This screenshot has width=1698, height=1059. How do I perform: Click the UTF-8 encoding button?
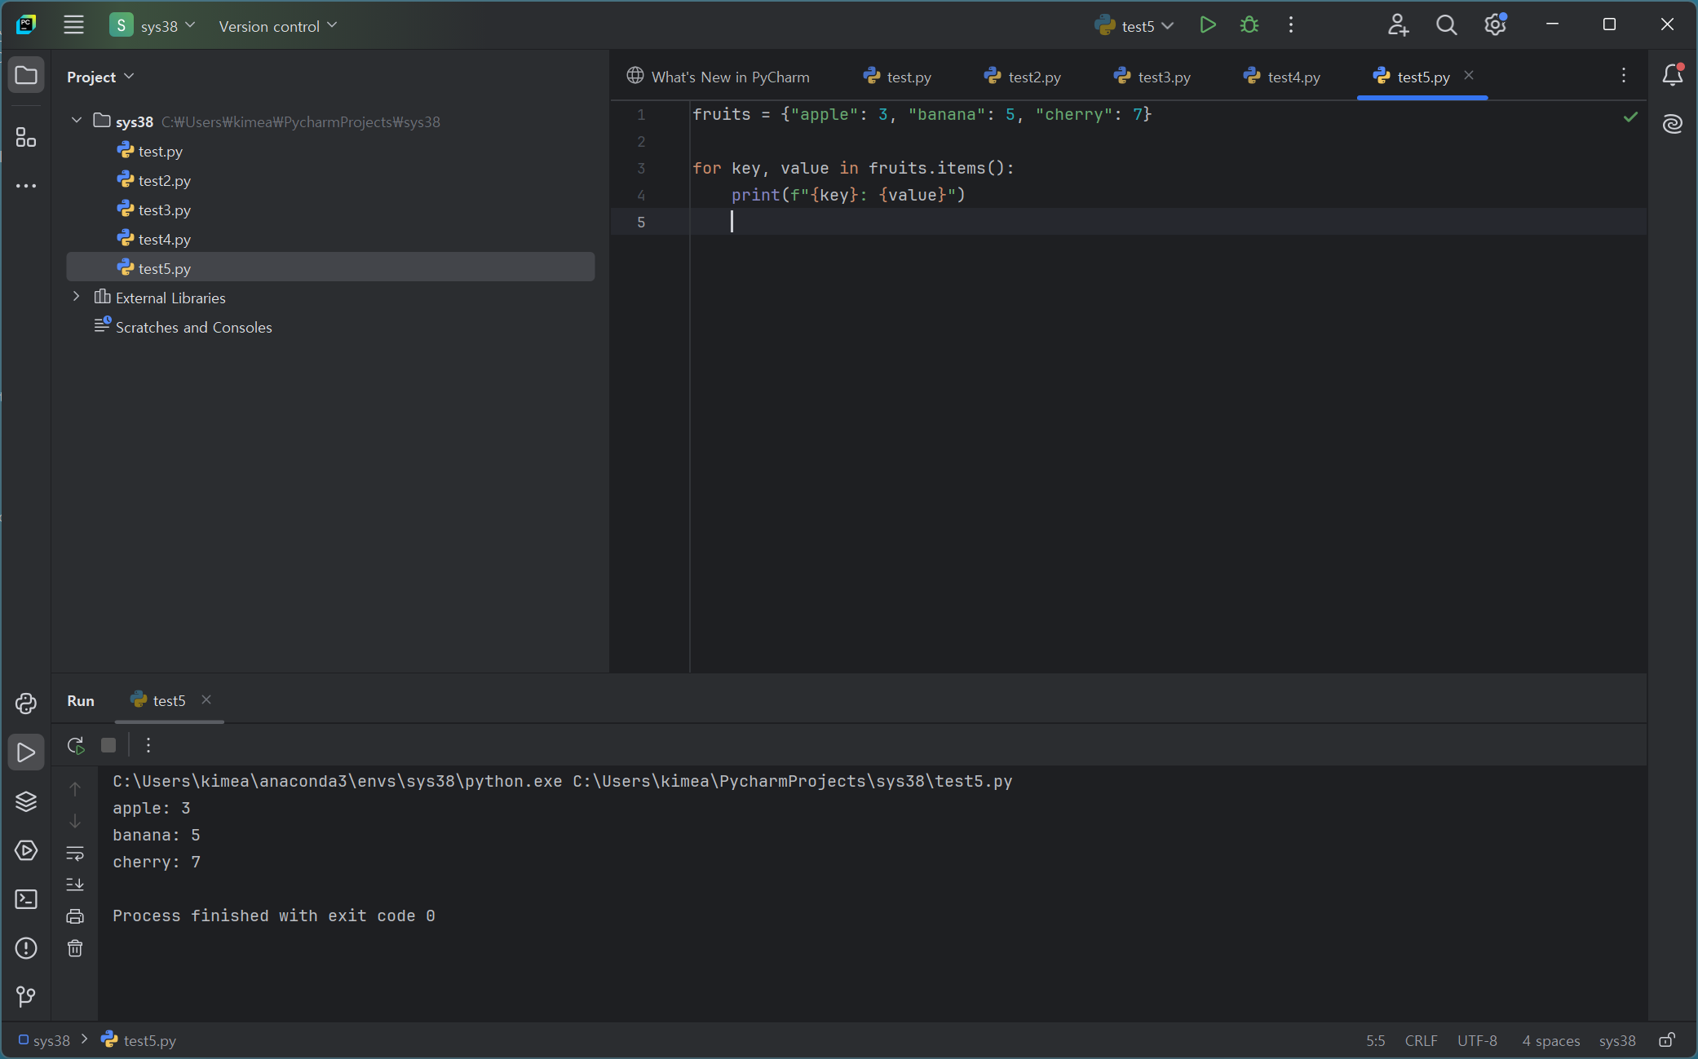coord(1476,1040)
